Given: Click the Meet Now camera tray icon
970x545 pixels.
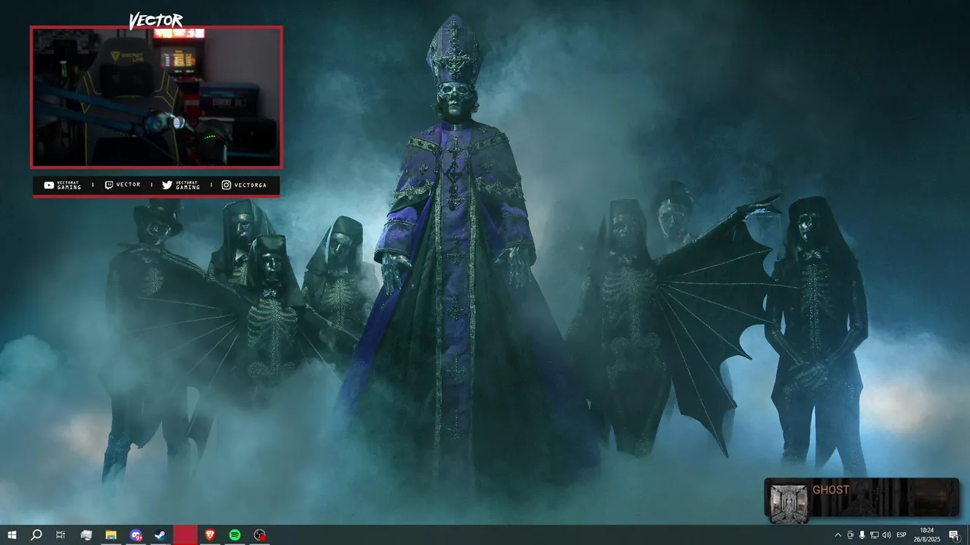Looking at the screenshot, I should coord(850,534).
